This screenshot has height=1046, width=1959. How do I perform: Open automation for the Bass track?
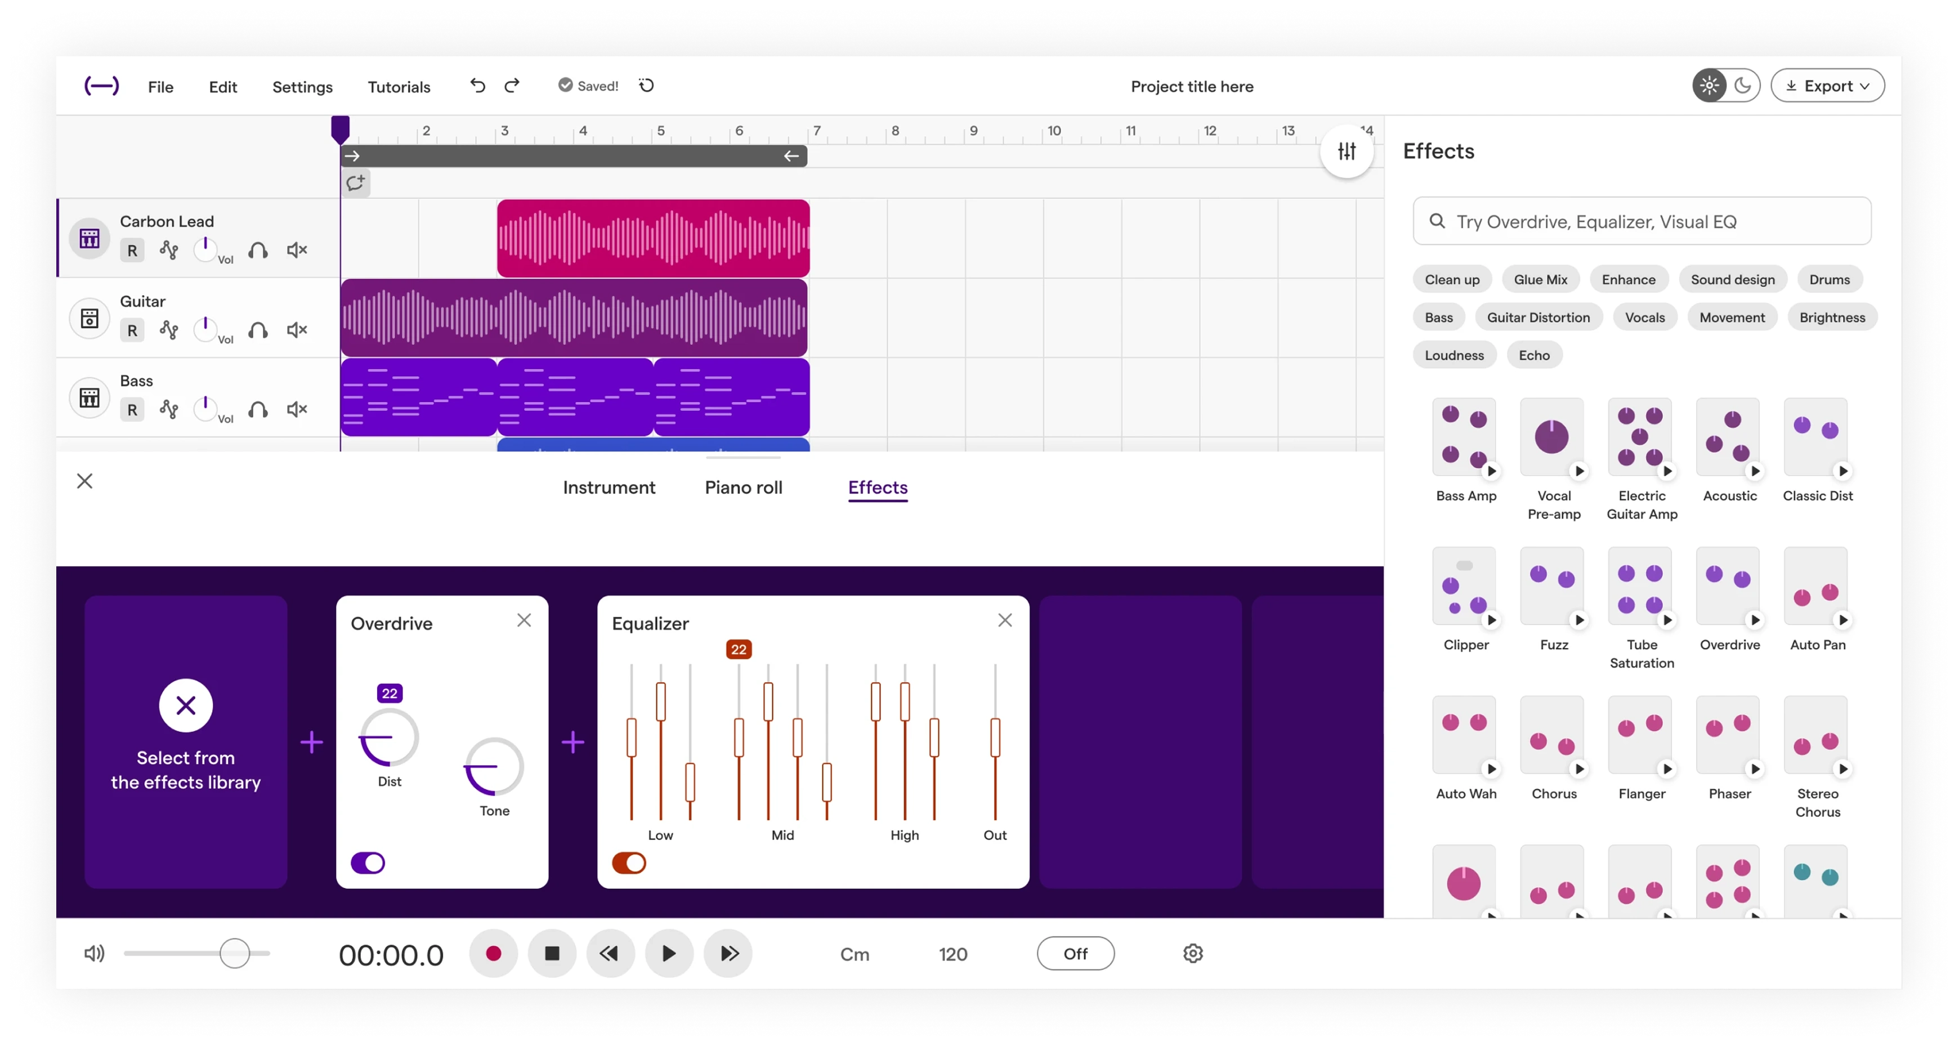pyautogui.click(x=169, y=409)
